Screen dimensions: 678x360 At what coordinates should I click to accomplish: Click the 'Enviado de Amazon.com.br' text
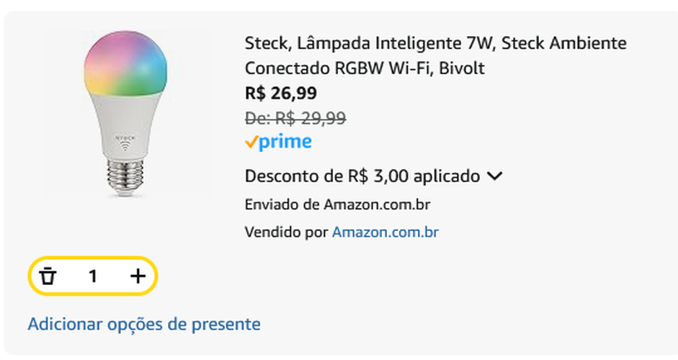(x=337, y=204)
